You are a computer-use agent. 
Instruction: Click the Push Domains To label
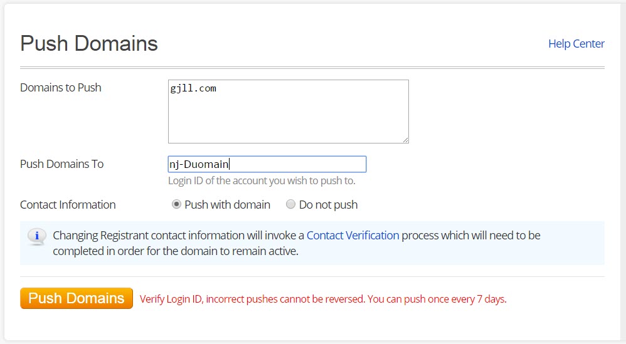pyautogui.click(x=61, y=164)
